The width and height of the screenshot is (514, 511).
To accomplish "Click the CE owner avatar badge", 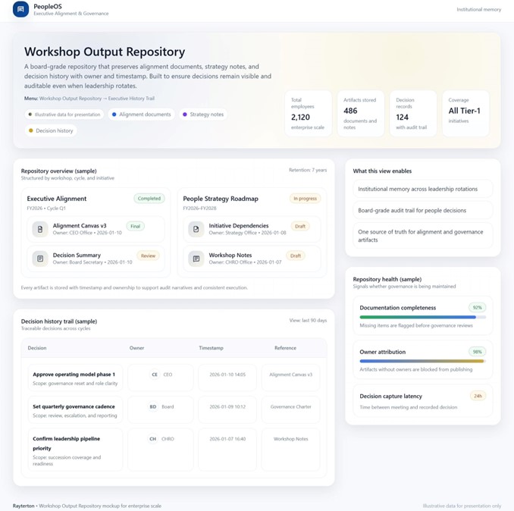I will click(155, 375).
